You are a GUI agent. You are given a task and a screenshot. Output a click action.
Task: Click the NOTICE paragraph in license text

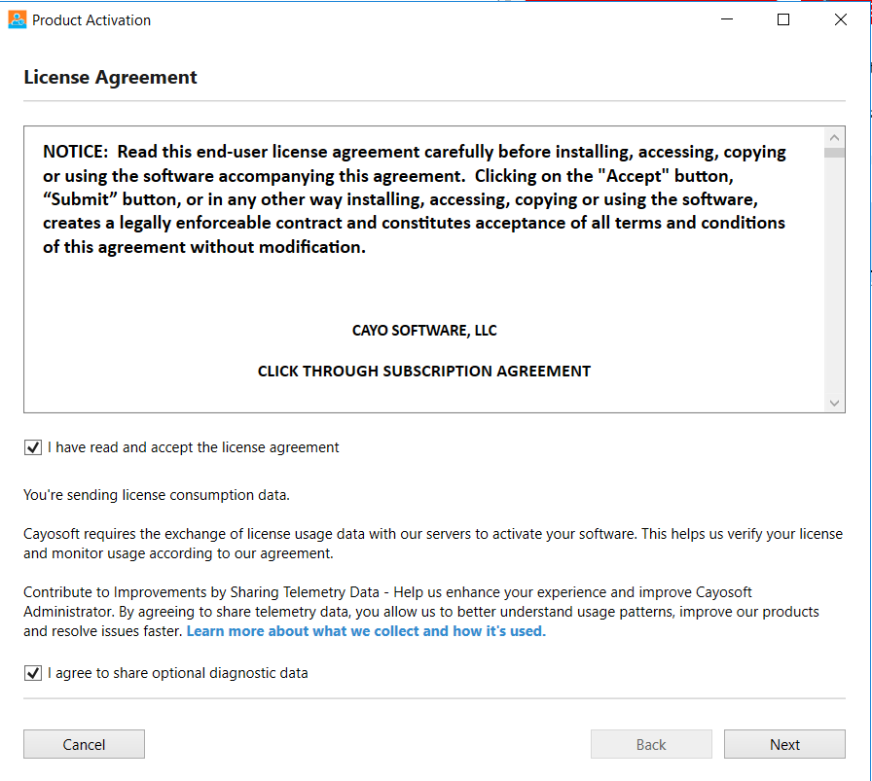tap(415, 199)
